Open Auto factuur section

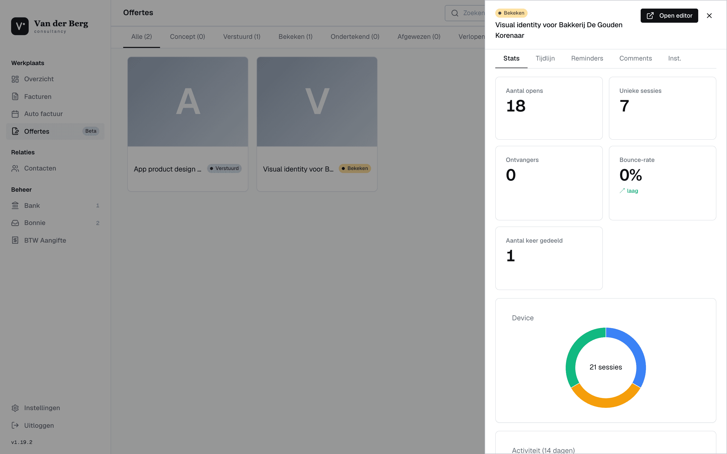point(55,114)
